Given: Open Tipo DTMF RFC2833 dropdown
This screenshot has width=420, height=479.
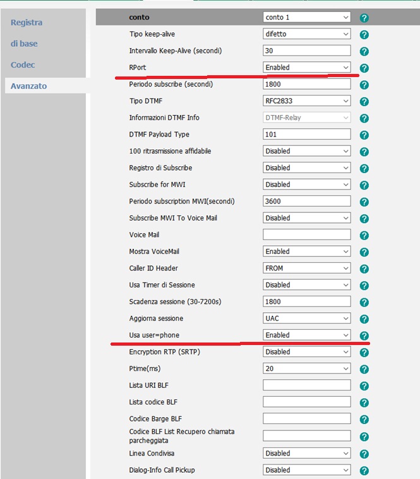Looking at the screenshot, I should [x=307, y=101].
